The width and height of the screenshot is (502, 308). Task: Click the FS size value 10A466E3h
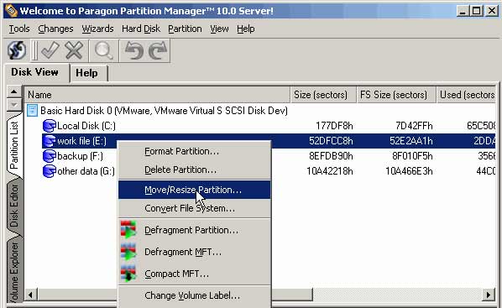pyautogui.click(x=409, y=171)
